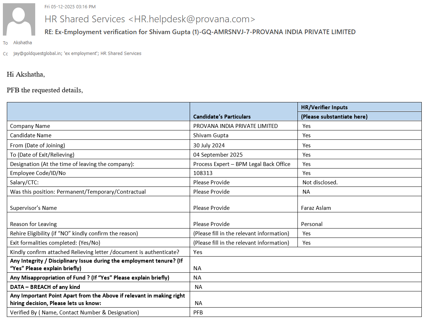
Task: Select the Process Expert designation cell
Action: tap(241, 164)
